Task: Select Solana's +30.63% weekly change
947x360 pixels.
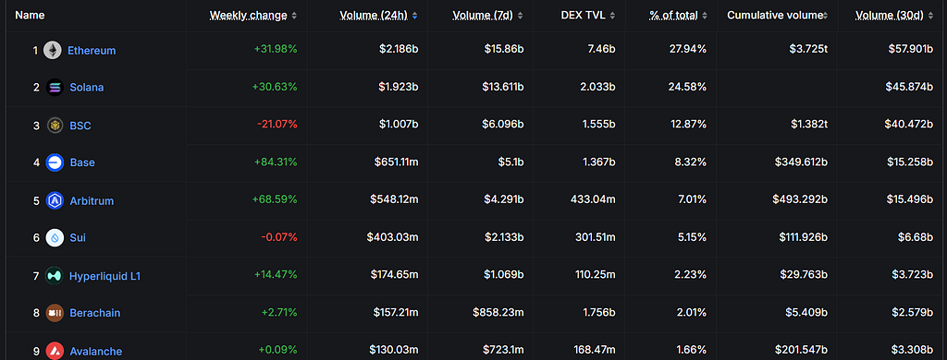Action: pos(275,87)
